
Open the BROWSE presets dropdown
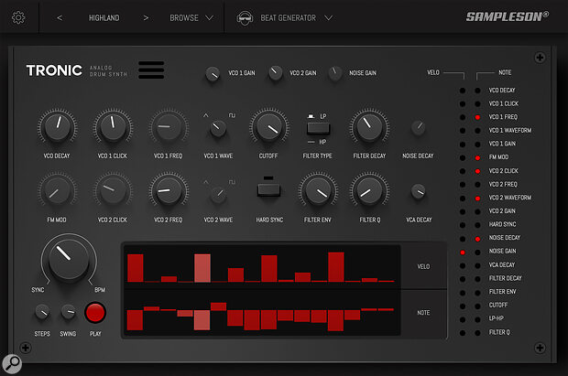point(191,17)
